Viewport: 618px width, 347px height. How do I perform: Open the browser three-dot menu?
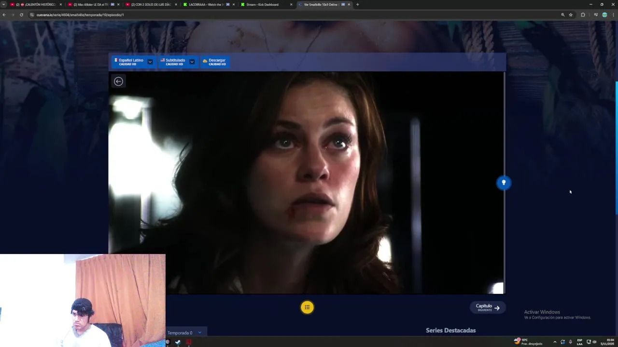614,15
